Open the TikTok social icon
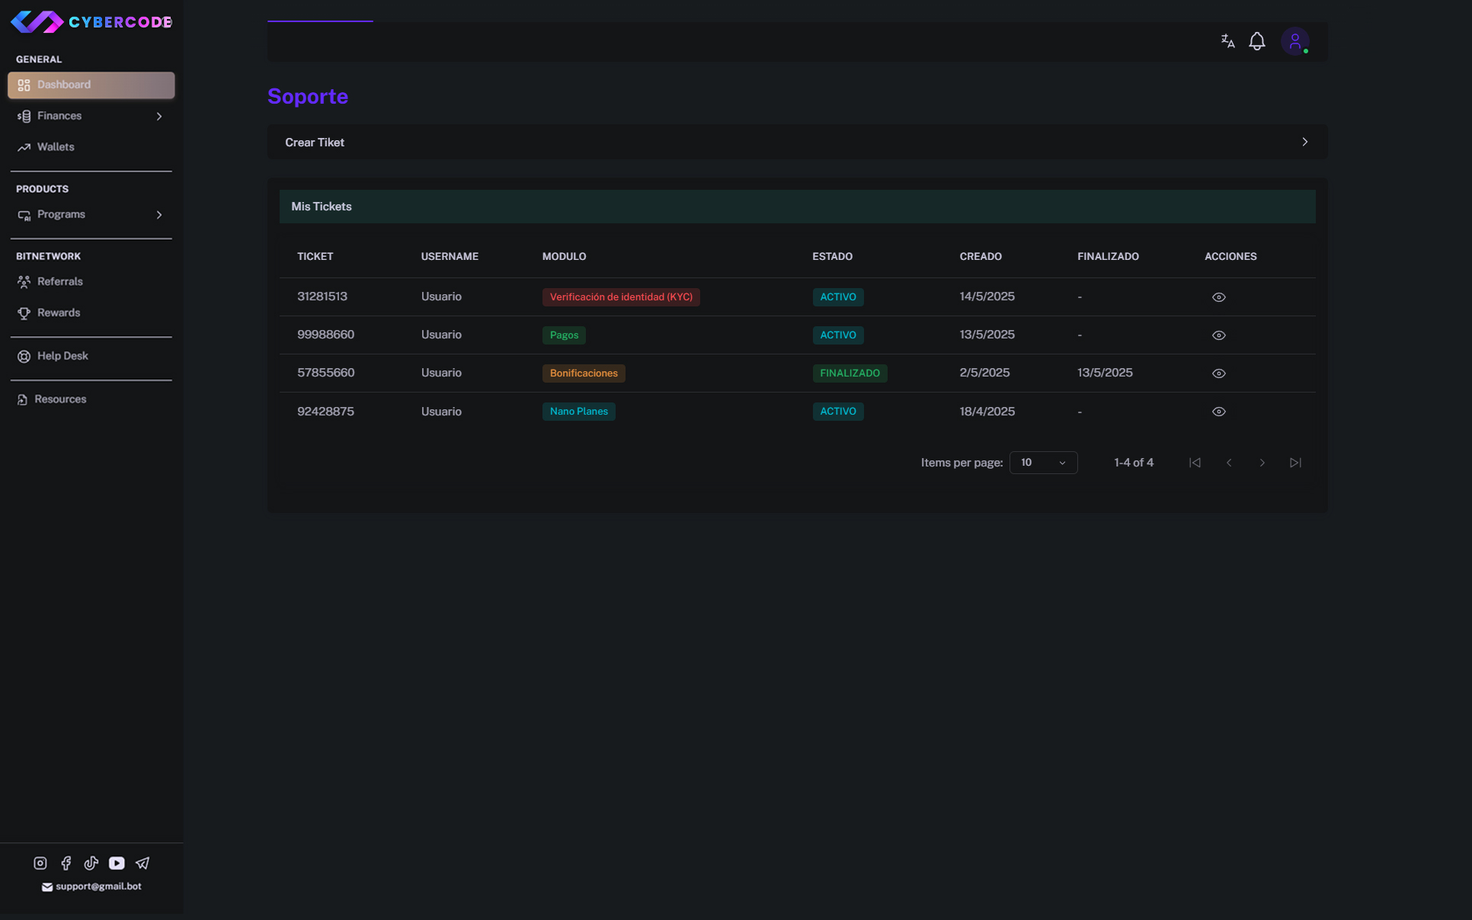Screen dimensions: 1472x920 (91, 863)
